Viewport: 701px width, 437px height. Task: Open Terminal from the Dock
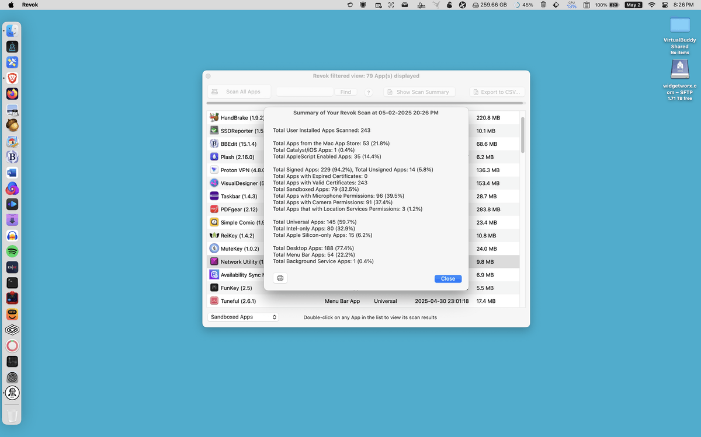point(12,282)
